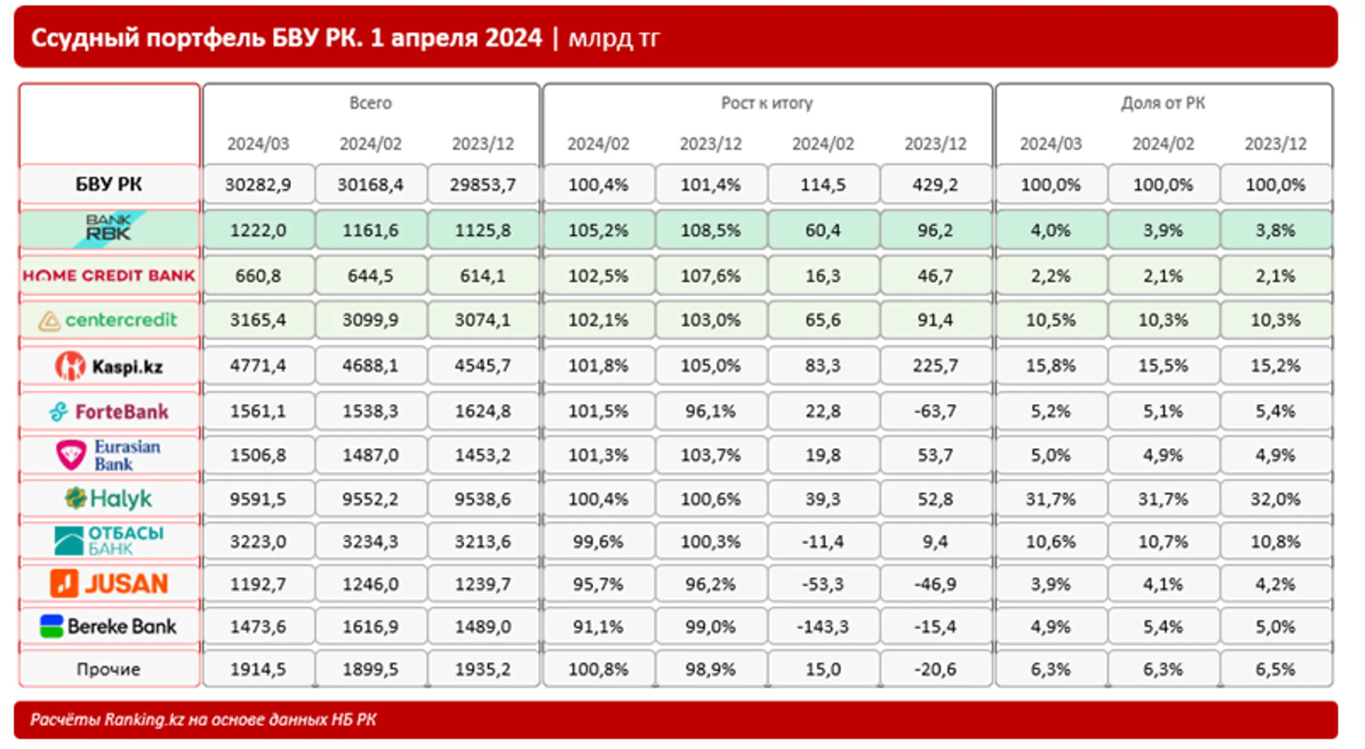Select the 32,0% share cell
Image resolution: width=1365 pixels, height=749 pixels.
[1276, 499]
